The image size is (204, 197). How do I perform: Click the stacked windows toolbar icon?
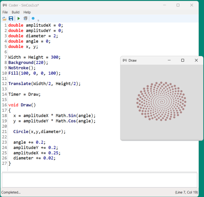(x=25, y=19)
